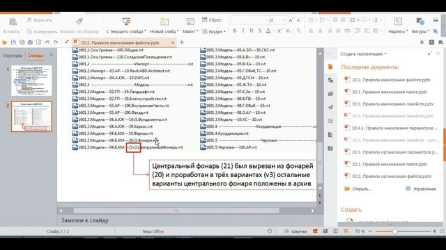Select the Format Painter brush icon

point(79,22)
